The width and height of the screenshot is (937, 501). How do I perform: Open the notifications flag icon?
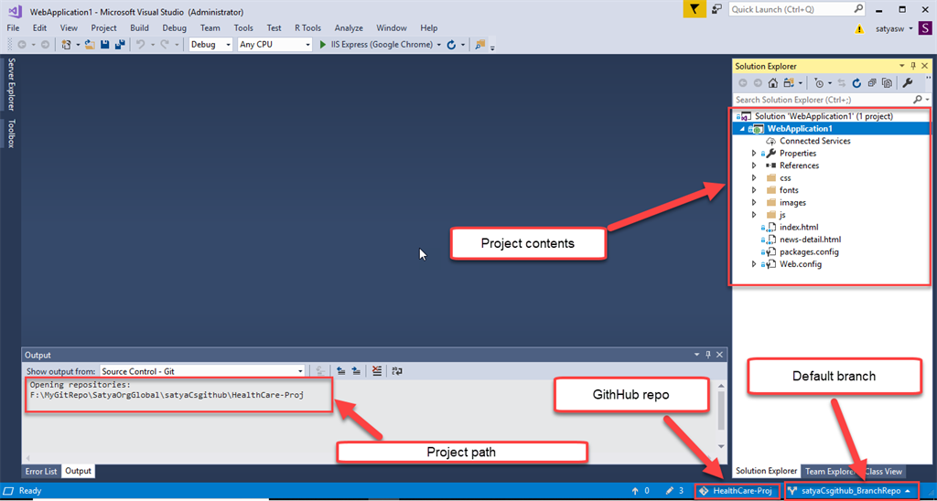click(x=695, y=9)
